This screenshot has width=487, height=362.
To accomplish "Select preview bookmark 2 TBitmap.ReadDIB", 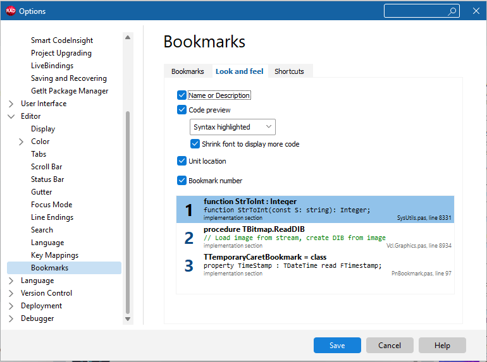I will click(315, 238).
